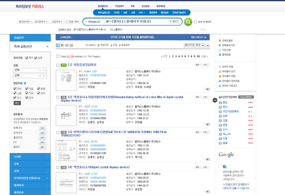Click the search query input field
Viewport: 285px width, 195px height.
(x=136, y=21)
